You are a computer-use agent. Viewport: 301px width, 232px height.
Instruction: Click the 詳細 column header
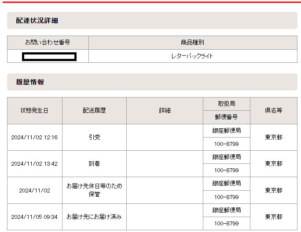tap(165, 111)
